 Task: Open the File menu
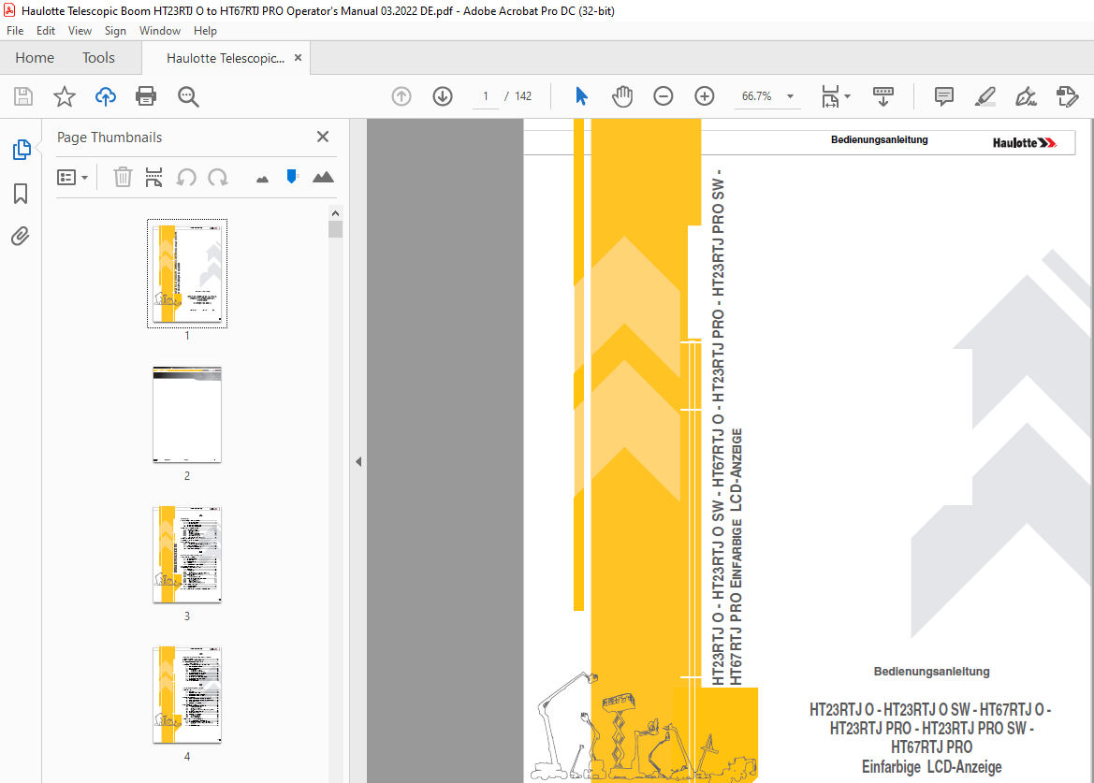tap(15, 31)
